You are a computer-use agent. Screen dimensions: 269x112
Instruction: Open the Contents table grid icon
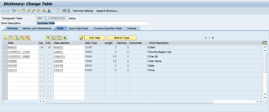pyautogui.click(x=69, y=11)
